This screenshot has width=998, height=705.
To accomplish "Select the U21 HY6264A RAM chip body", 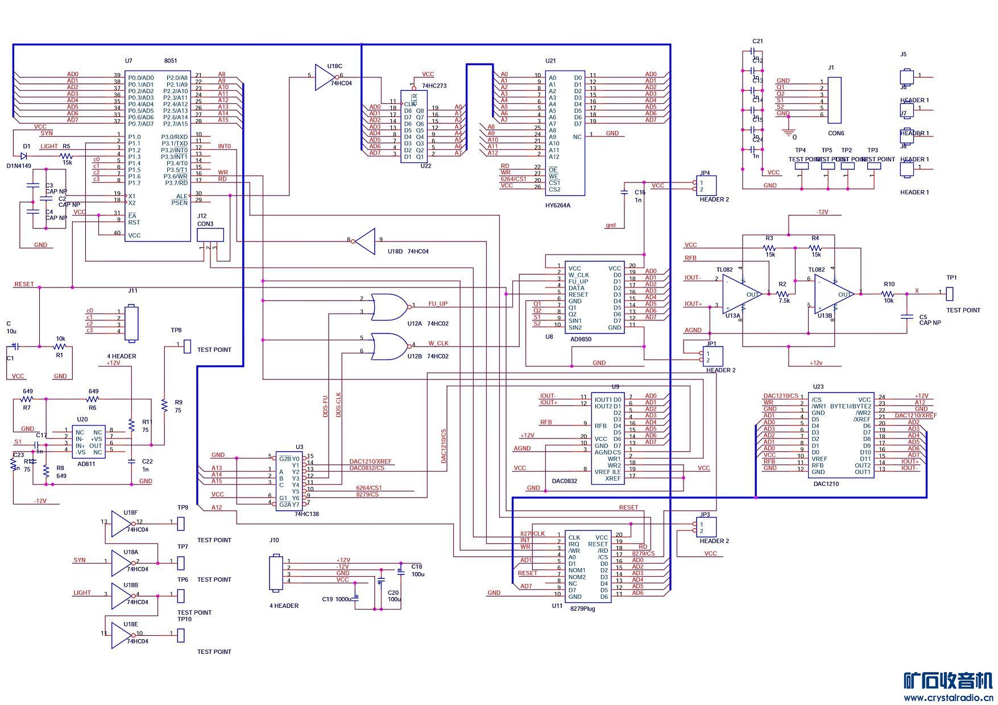I will pos(565,132).
